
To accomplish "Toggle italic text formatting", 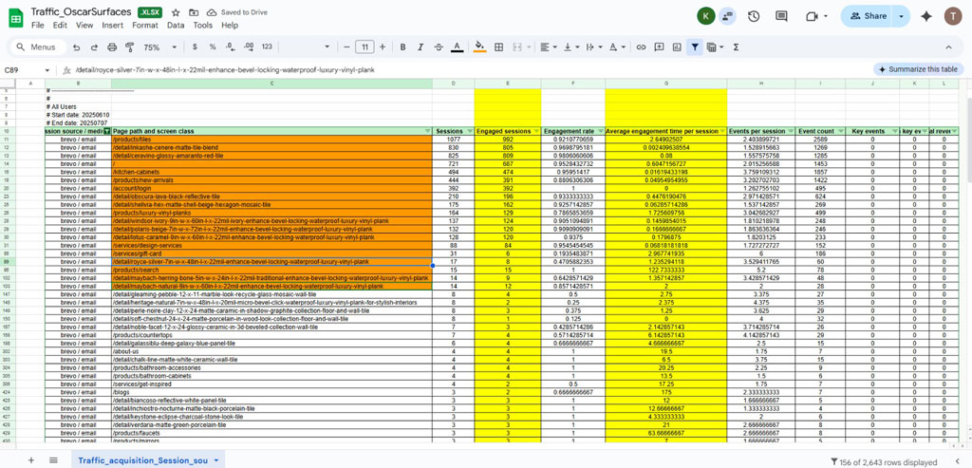I will coord(421,47).
